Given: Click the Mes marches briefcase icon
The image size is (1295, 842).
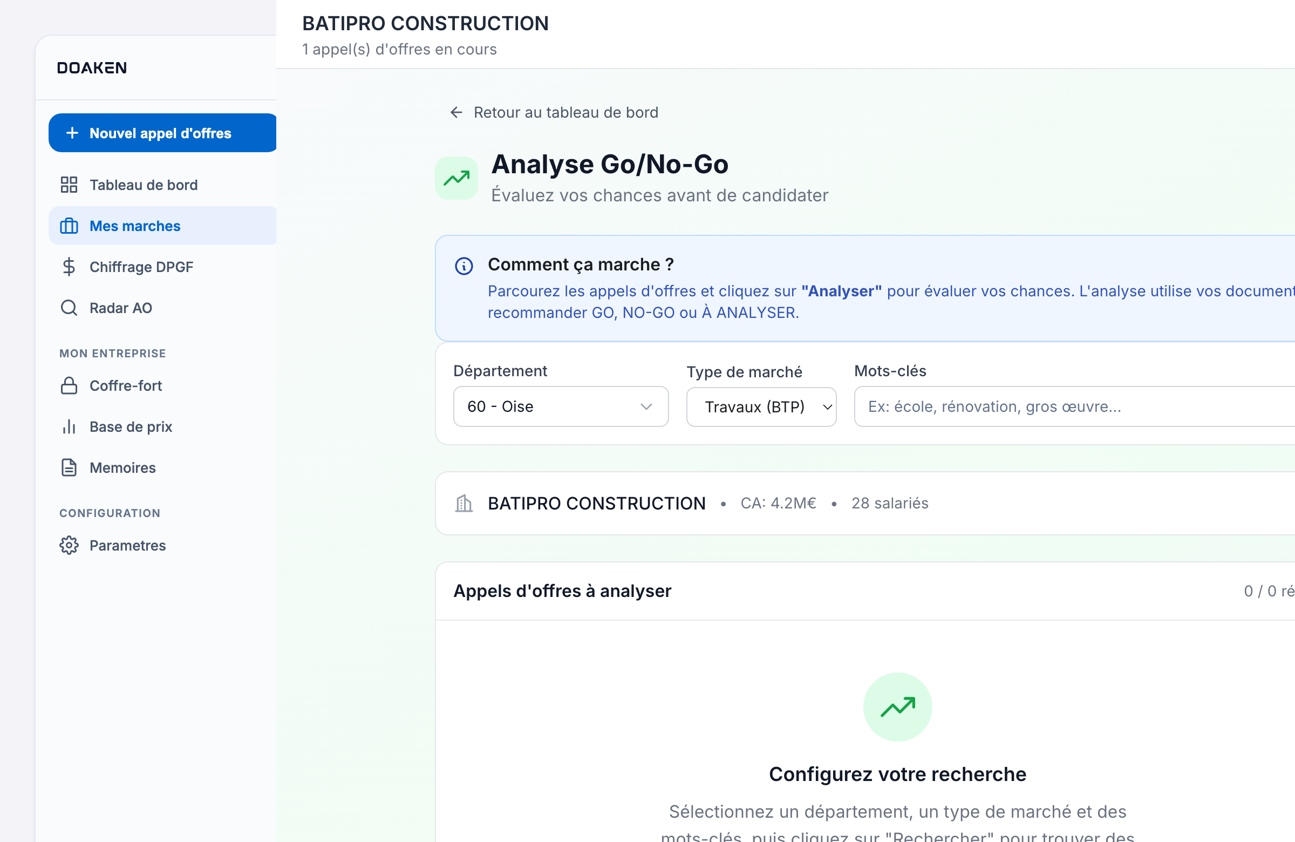Looking at the screenshot, I should click(x=69, y=225).
